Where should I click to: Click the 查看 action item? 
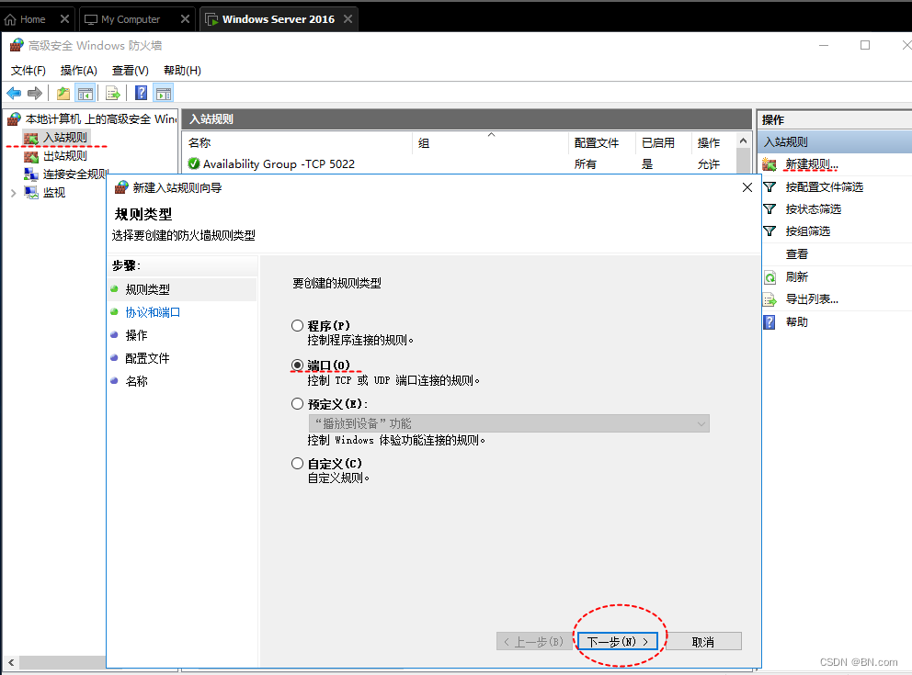tap(796, 253)
